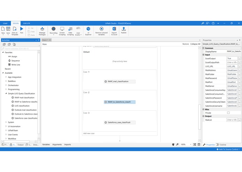Image resolution: width=242 pixels, height=172 pixels.
Task: Click the feedback icon in title bar
Action: click(208, 23)
